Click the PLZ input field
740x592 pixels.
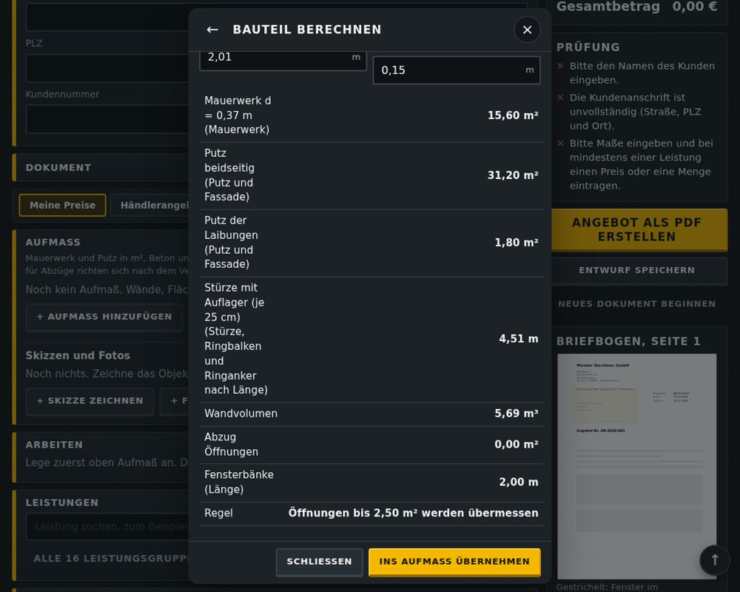107,69
